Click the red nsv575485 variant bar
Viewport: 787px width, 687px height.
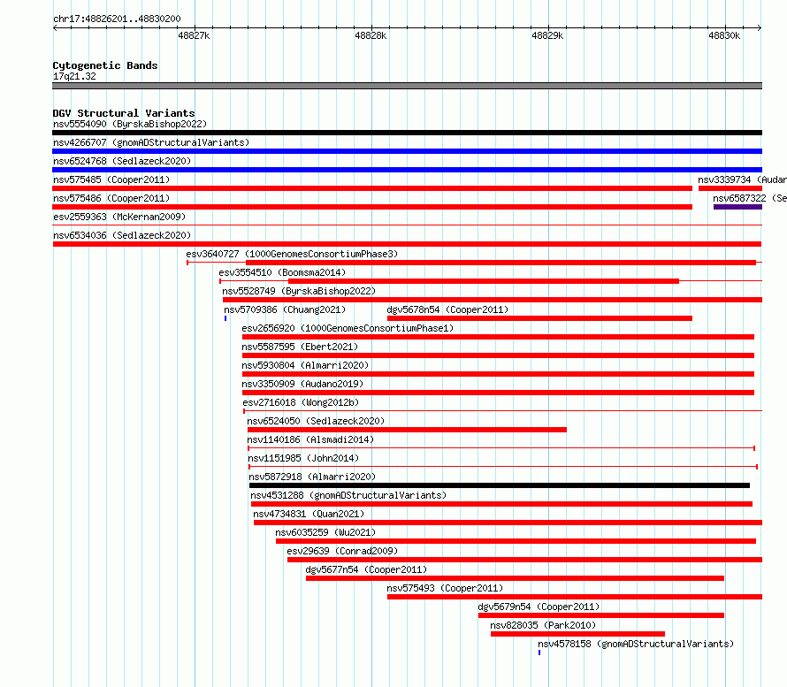[x=372, y=188]
